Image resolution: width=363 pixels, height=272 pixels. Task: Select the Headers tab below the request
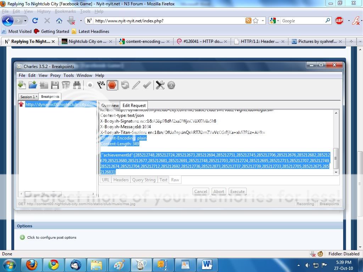pos(121,180)
